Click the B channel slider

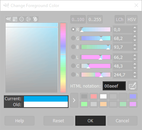(x=96, y=47)
